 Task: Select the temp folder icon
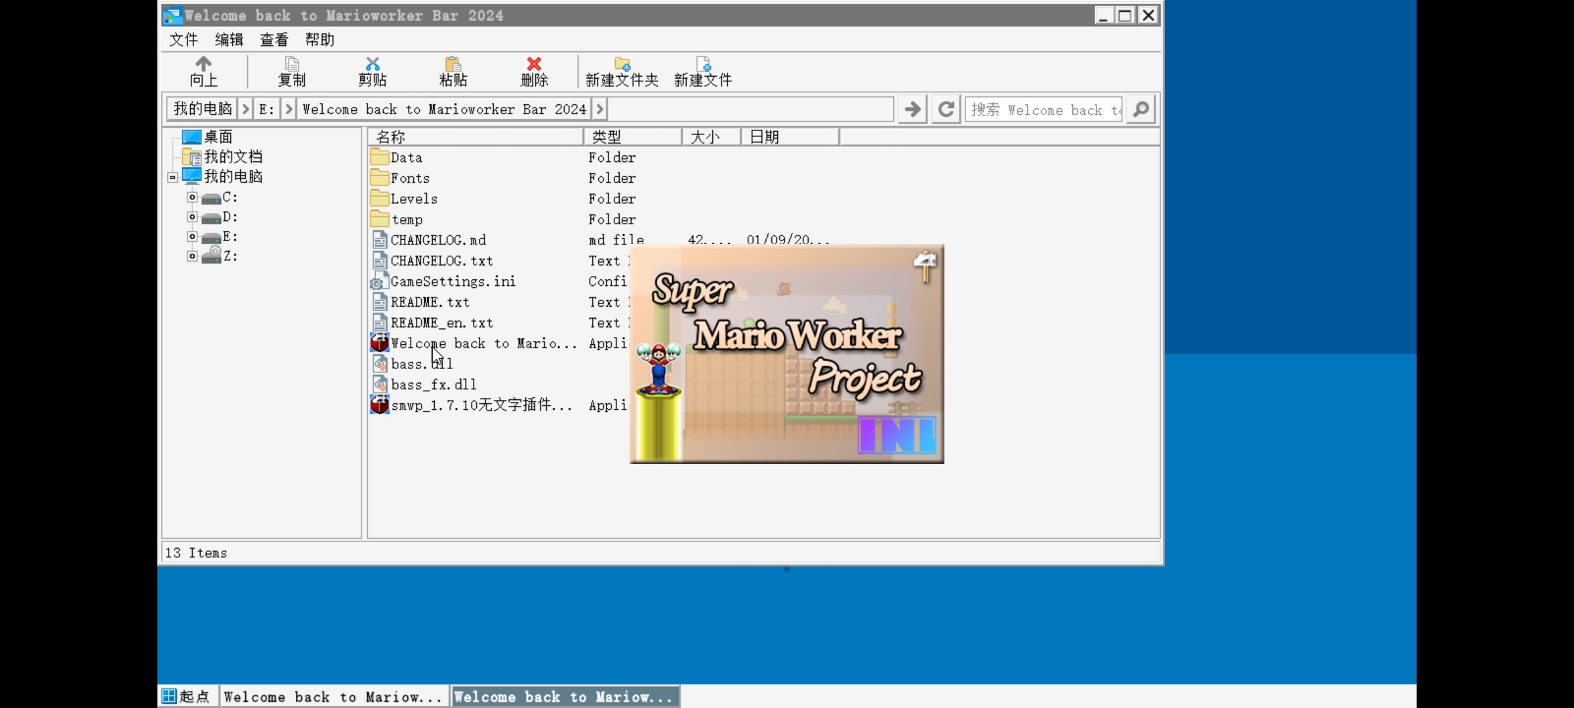click(x=379, y=219)
